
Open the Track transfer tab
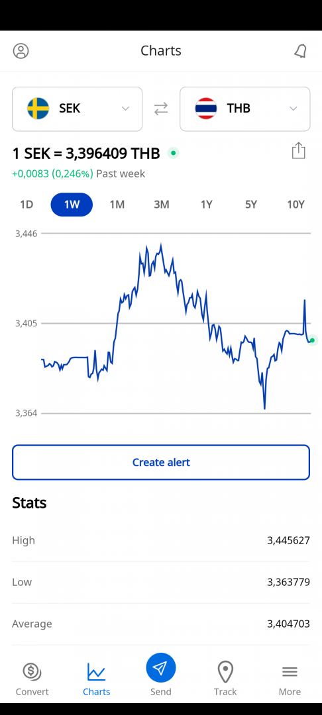[225, 679]
